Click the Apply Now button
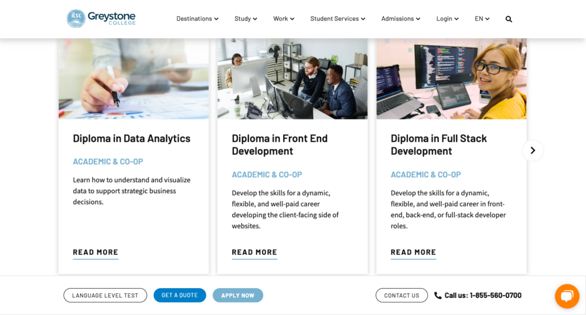Viewport: 586px width, 315px height. pyautogui.click(x=237, y=295)
